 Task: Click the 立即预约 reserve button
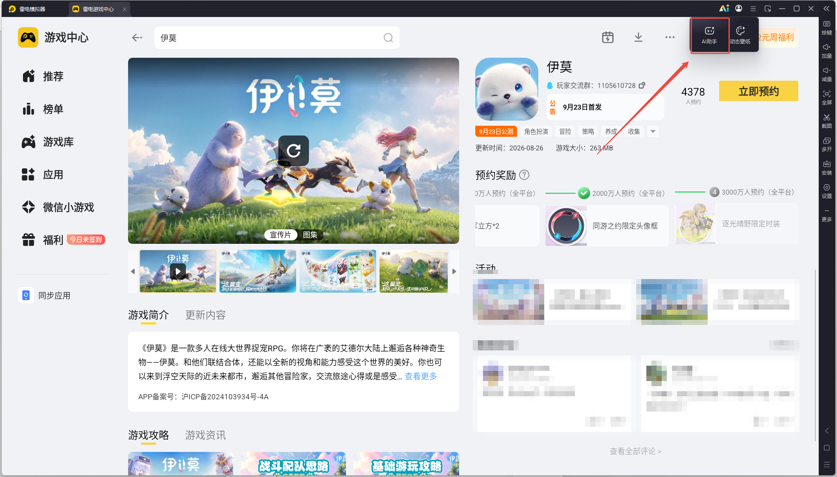(x=758, y=91)
